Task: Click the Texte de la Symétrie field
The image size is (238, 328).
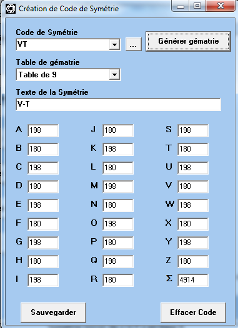Action: (x=118, y=104)
